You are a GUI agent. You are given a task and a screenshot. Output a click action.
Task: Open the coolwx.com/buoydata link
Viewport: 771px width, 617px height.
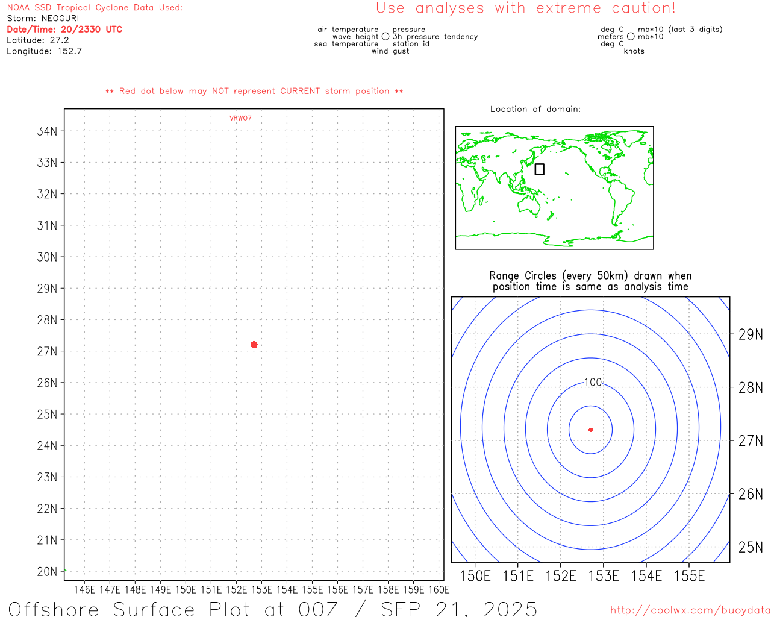click(x=690, y=610)
